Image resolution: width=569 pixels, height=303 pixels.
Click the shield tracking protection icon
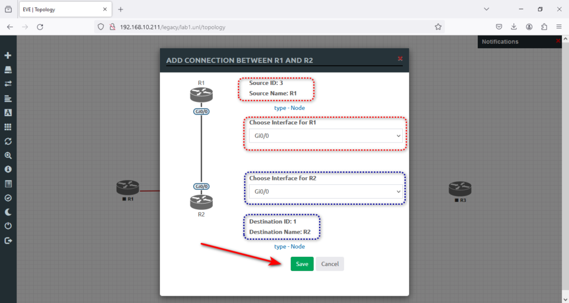pos(101,27)
